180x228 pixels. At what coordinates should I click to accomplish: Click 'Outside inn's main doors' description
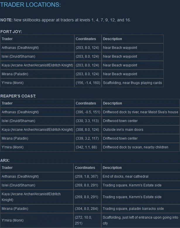pos(123,130)
